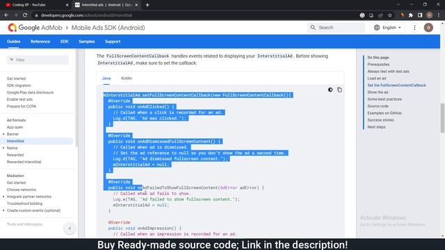The width and height of the screenshot is (445, 250).
Task: Open Enable test ads in the sidebar
Action: point(19,99)
